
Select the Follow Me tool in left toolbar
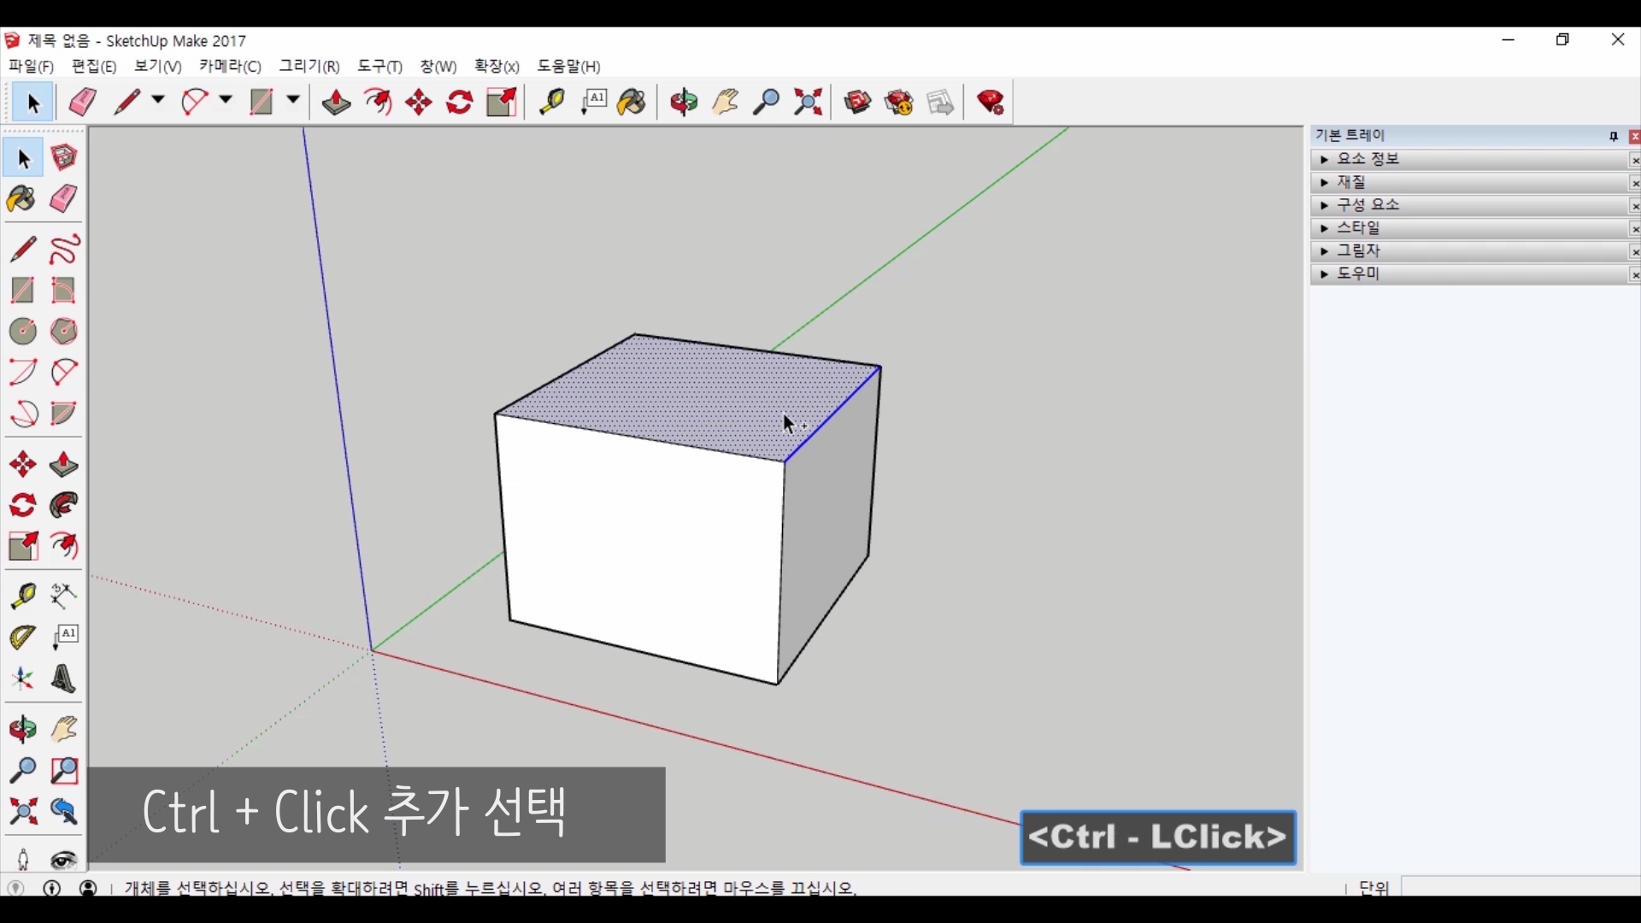click(x=64, y=506)
